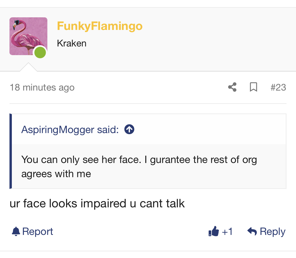Click the green online status indicator
The width and height of the screenshot is (296, 258).
coord(40,52)
